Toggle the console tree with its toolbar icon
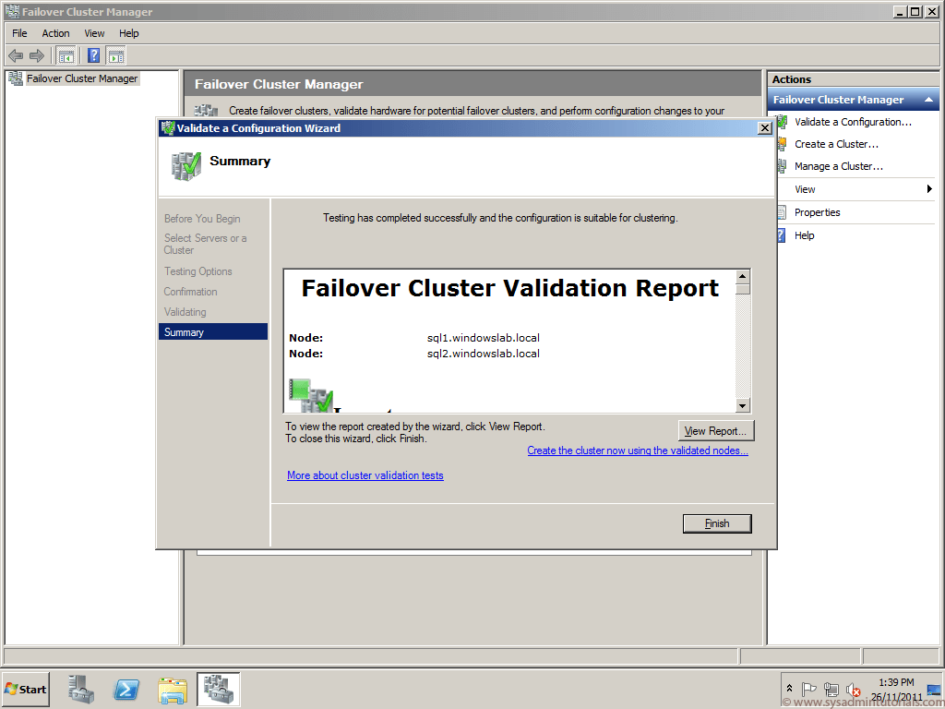The height and width of the screenshot is (709, 945). coord(66,55)
